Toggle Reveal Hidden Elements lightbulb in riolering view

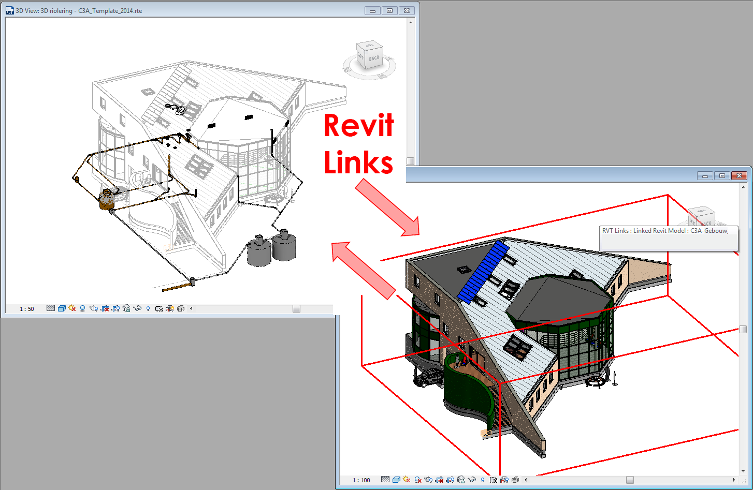(x=148, y=308)
